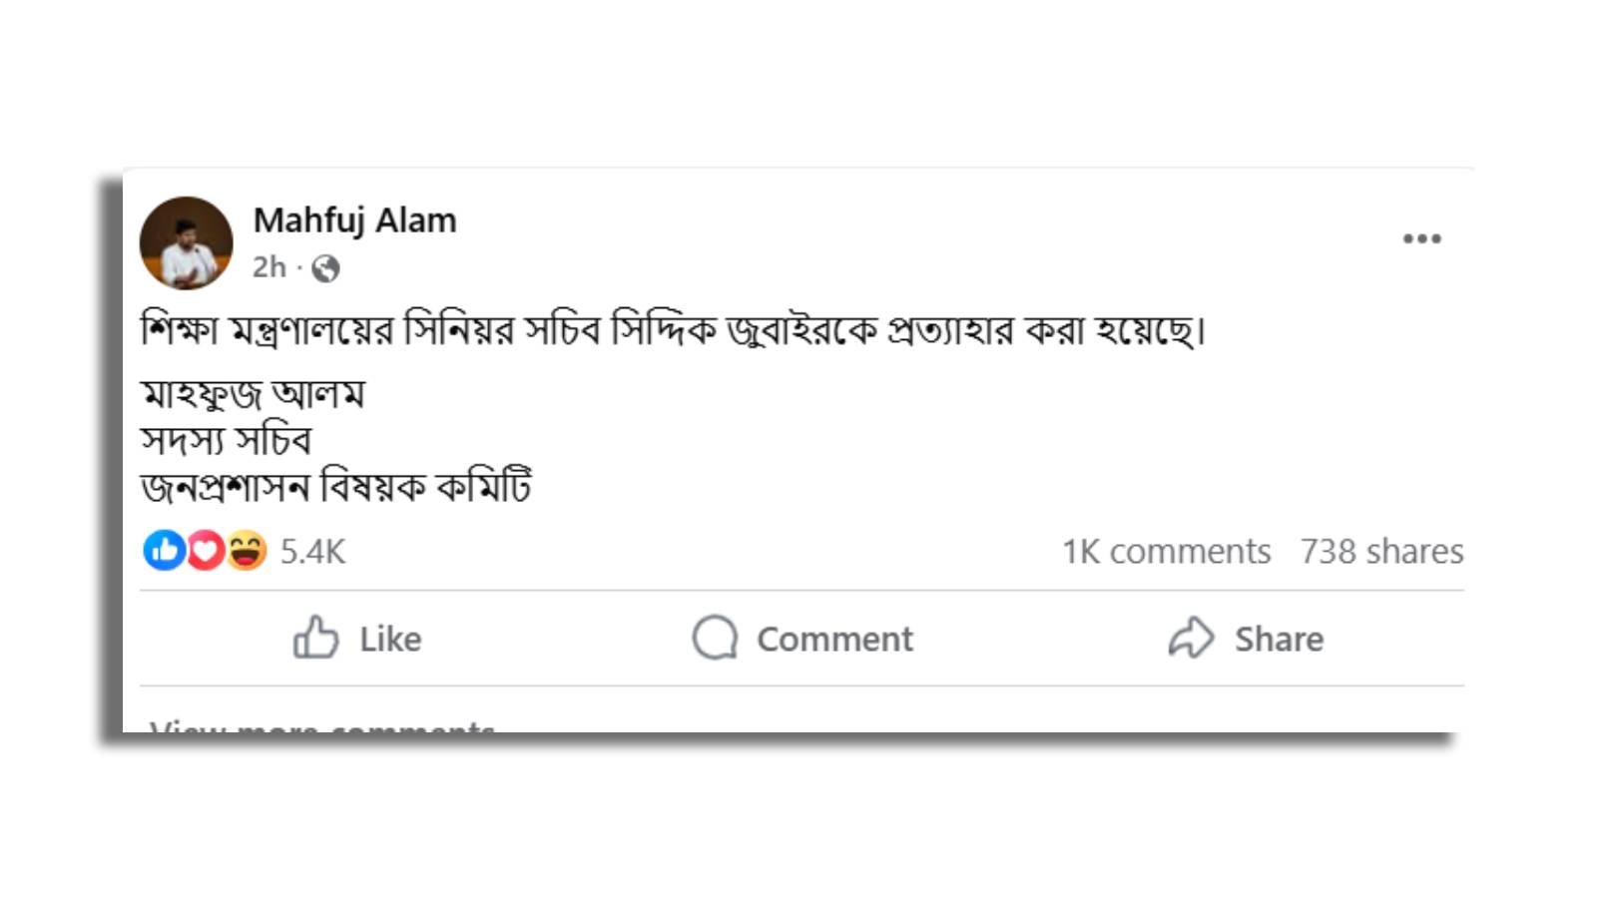Click the 738 shares link
This screenshot has height=898, width=1597.
pos(1378,550)
